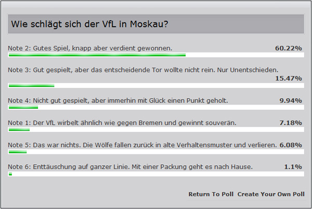Click the Note 1 green progress bar
This screenshot has width=312, height=209.
pyautogui.click(x=19, y=129)
